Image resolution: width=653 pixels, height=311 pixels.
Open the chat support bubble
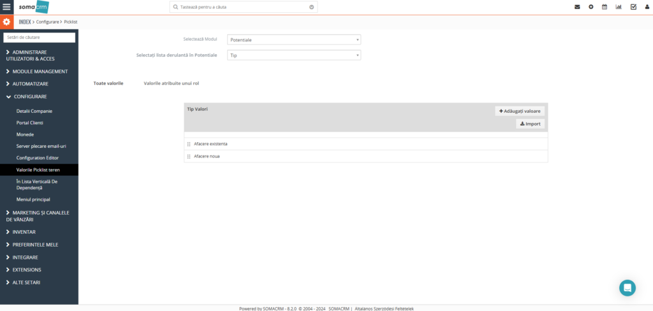click(627, 287)
